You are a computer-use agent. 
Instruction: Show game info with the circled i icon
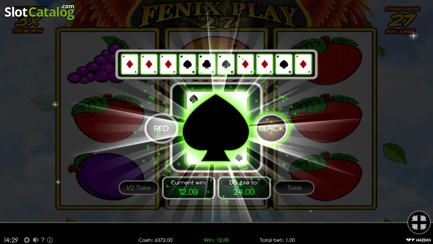(x=50, y=240)
